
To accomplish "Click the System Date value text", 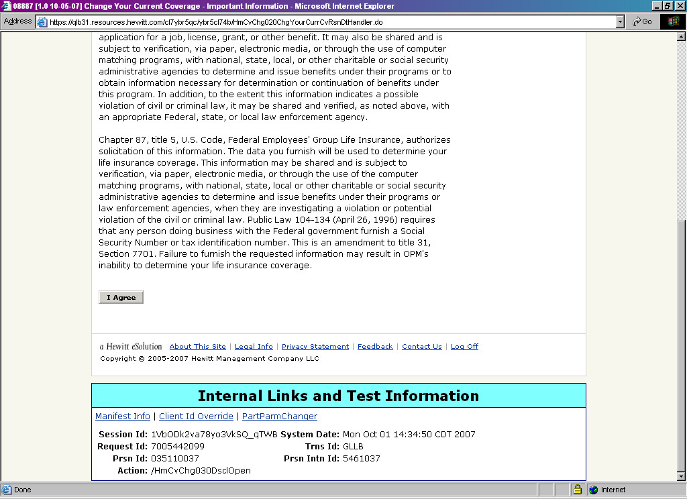I will pyautogui.click(x=409, y=434).
